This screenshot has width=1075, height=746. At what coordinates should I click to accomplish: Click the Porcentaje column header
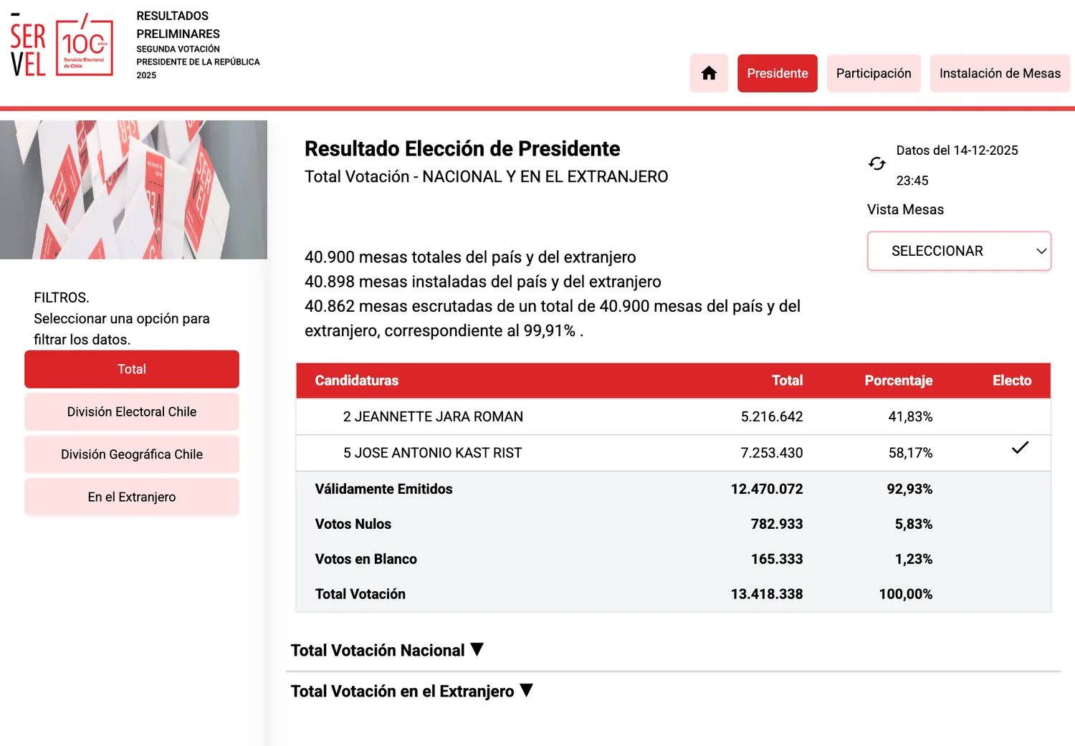[x=898, y=381]
